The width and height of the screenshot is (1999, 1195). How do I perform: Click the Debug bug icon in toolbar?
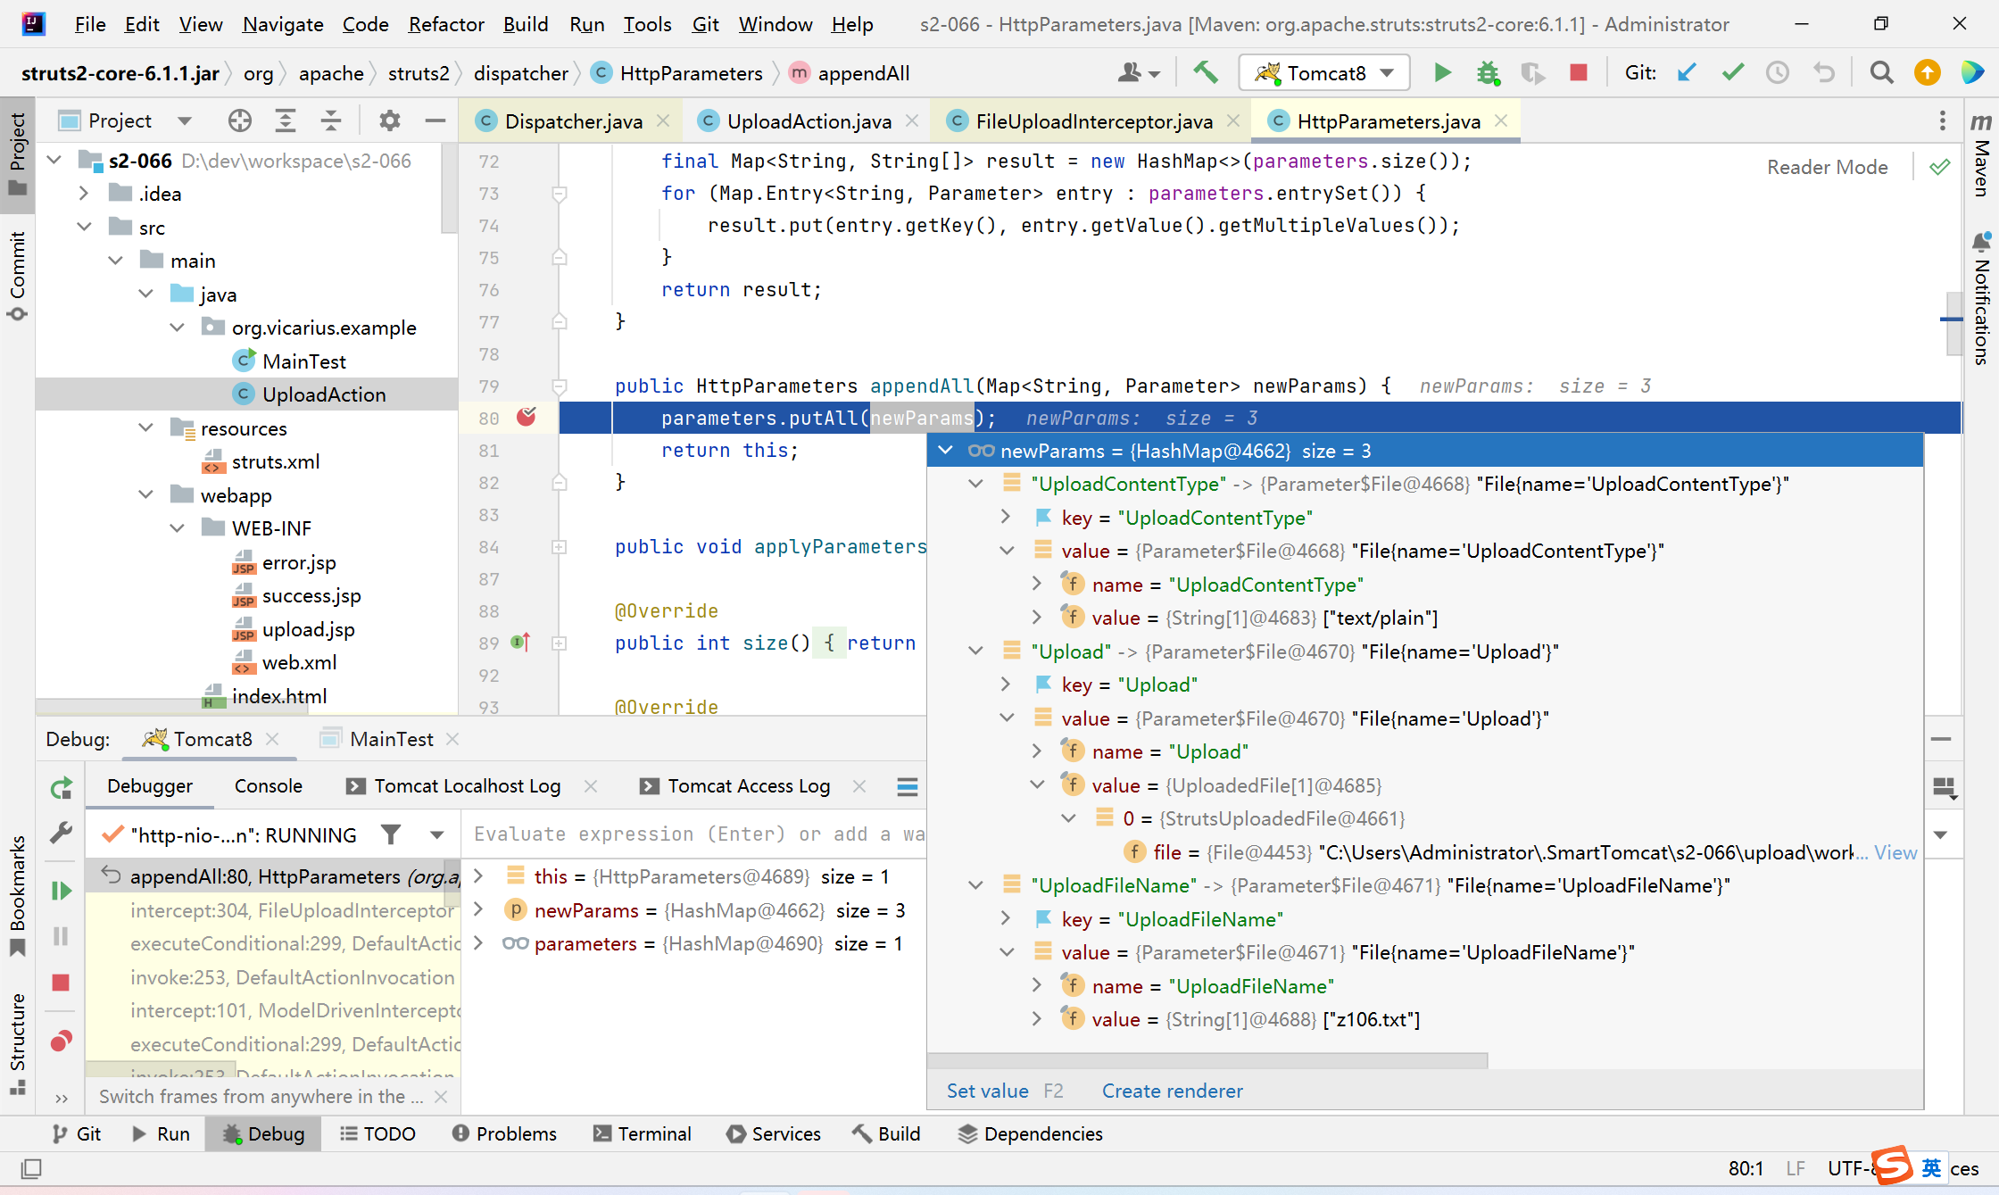point(1487,73)
